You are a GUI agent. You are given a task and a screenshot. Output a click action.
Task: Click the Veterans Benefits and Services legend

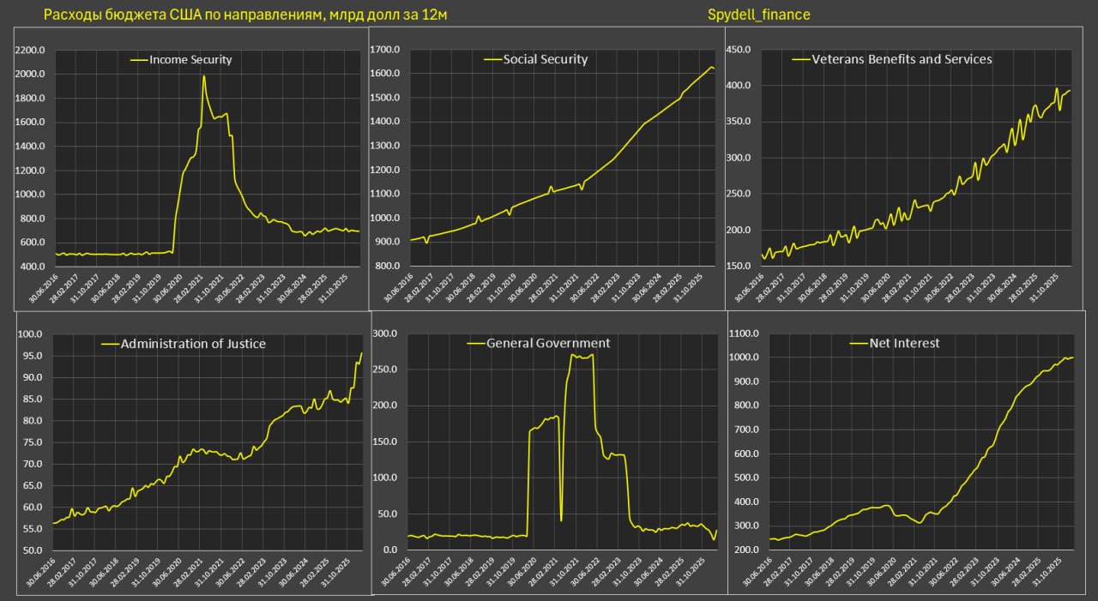tap(902, 59)
